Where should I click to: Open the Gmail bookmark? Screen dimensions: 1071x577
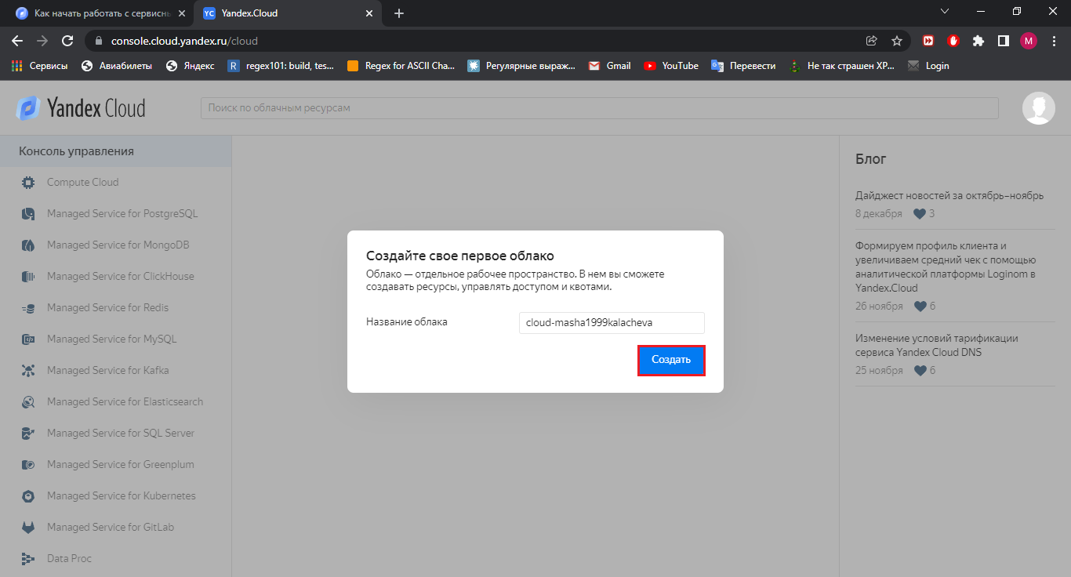tap(610, 66)
